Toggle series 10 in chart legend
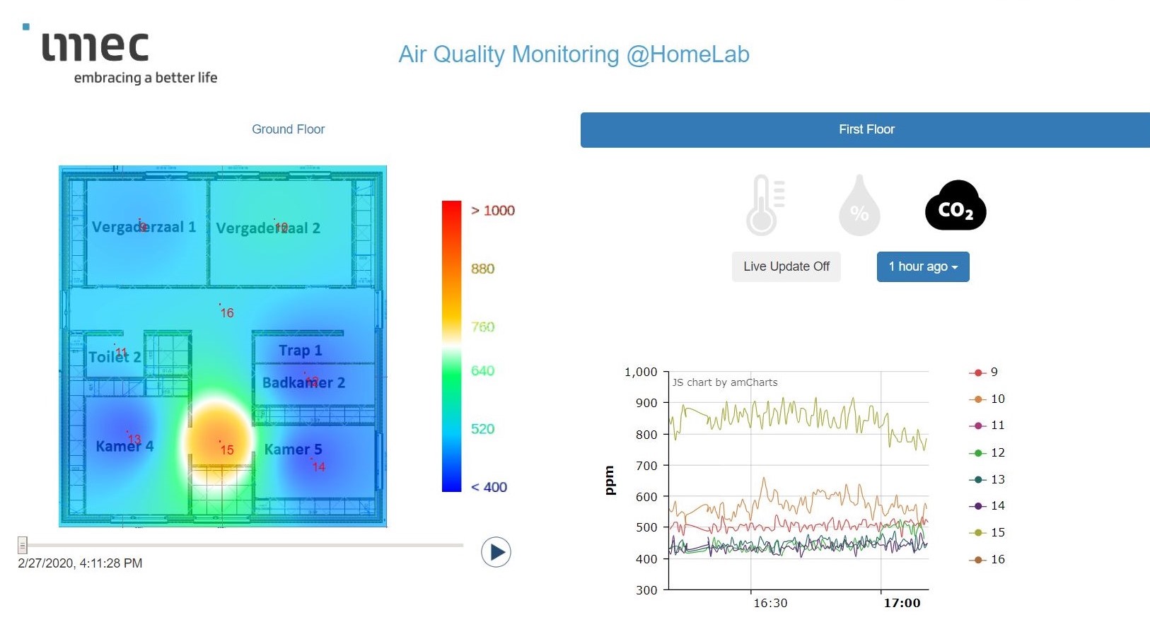The width and height of the screenshot is (1150, 622). tap(987, 399)
